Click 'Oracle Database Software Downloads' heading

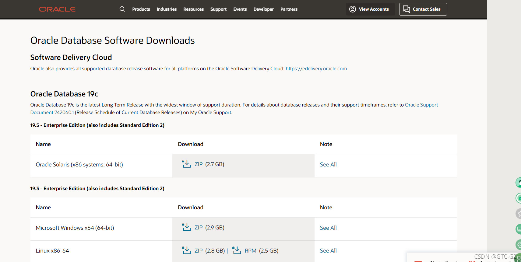112,40
